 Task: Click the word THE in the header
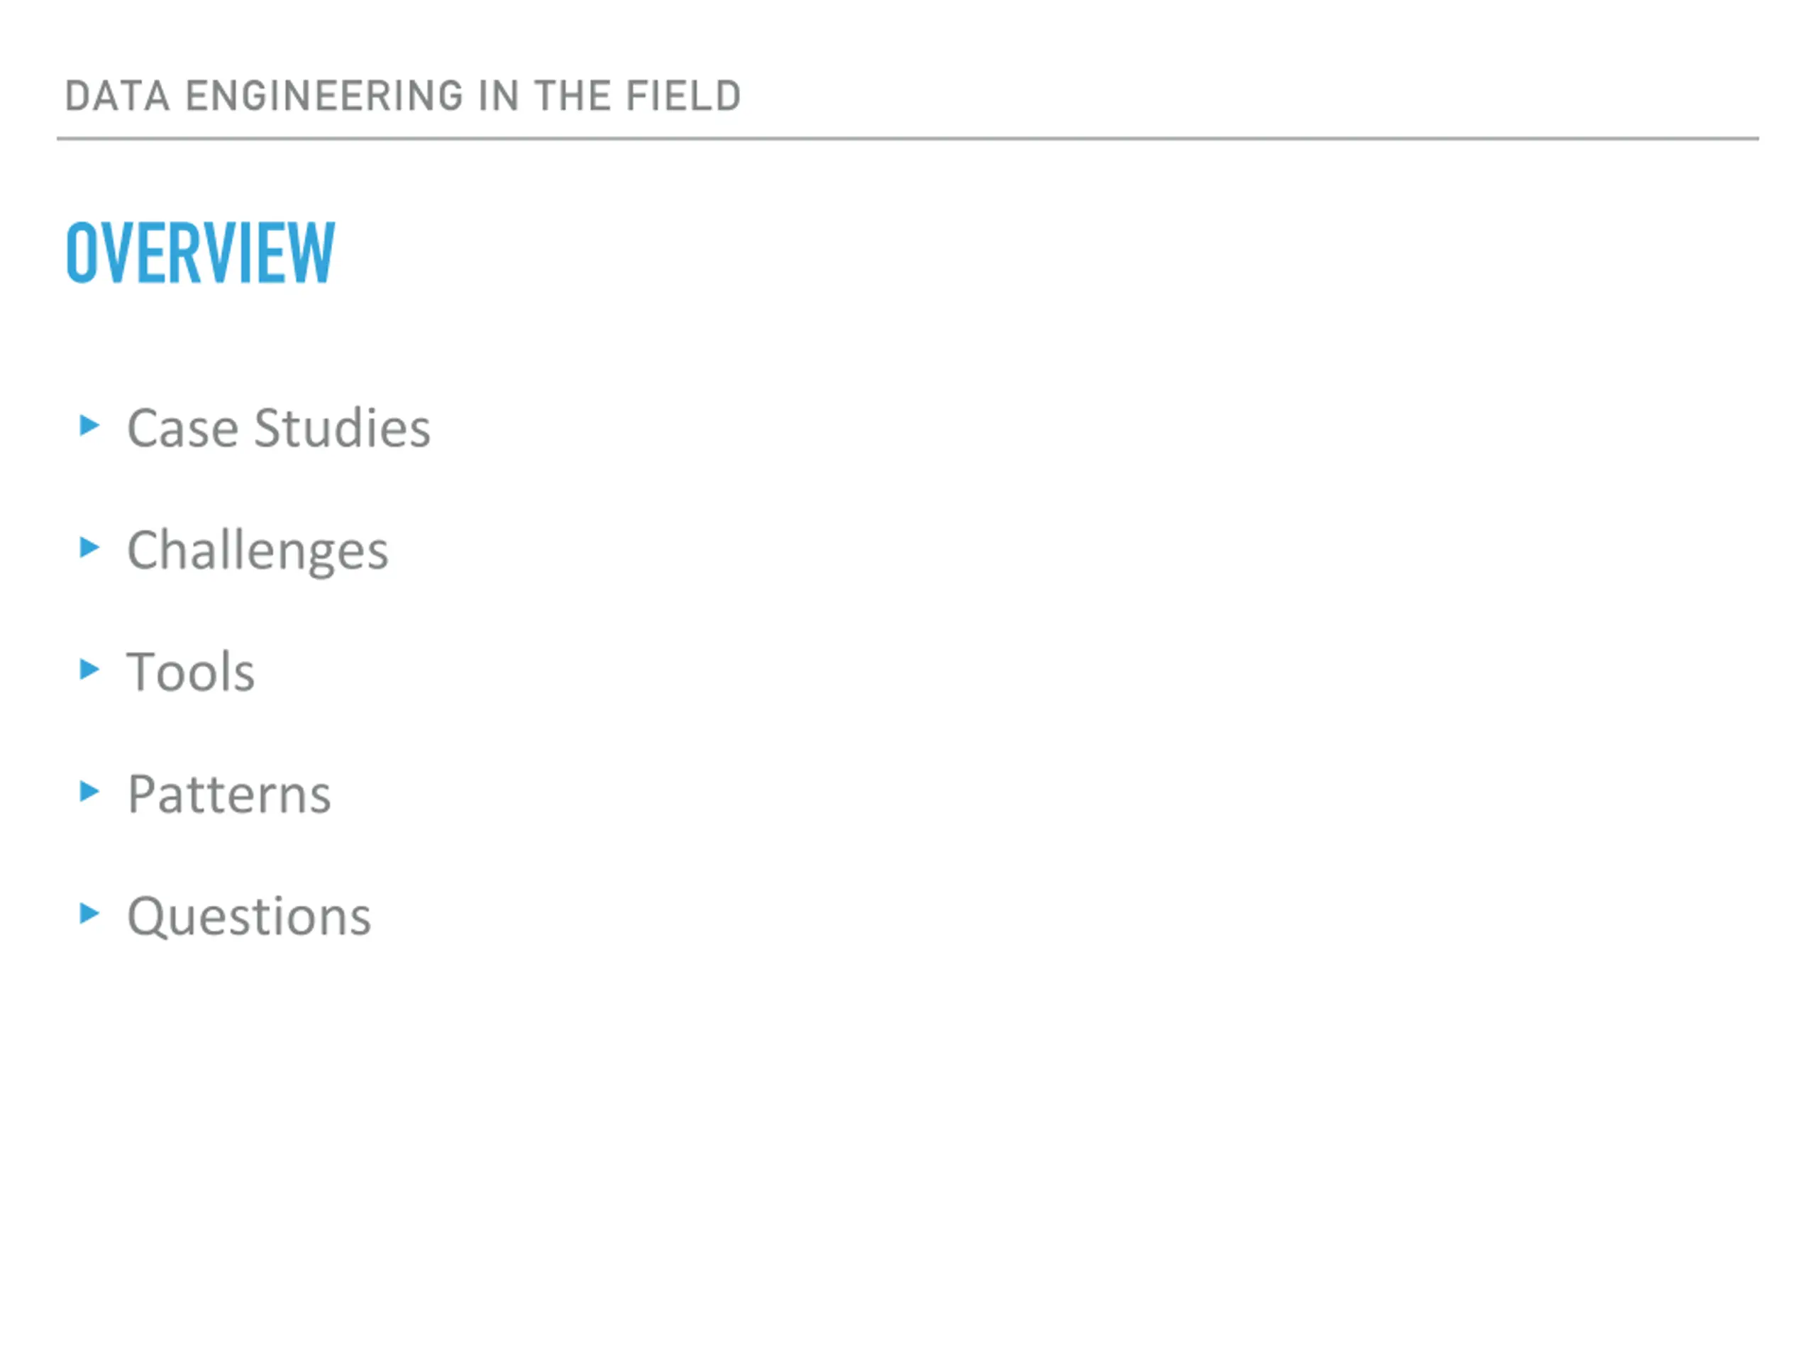tap(572, 96)
